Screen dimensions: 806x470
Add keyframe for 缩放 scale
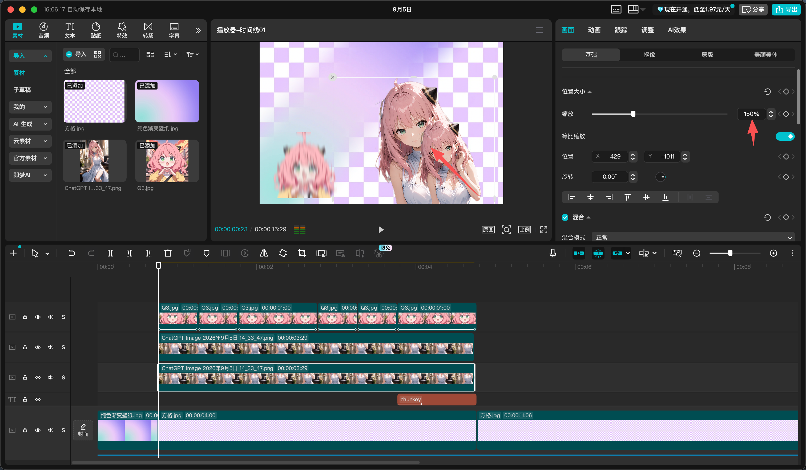click(786, 114)
